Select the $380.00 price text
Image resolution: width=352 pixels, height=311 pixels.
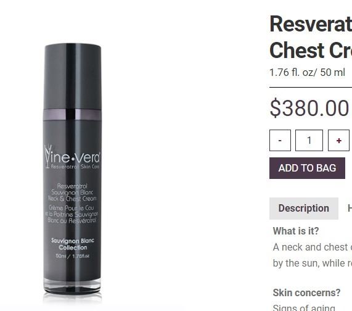[x=309, y=108]
